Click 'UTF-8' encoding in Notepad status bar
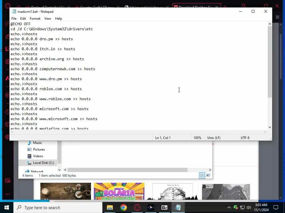 coord(245,138)
